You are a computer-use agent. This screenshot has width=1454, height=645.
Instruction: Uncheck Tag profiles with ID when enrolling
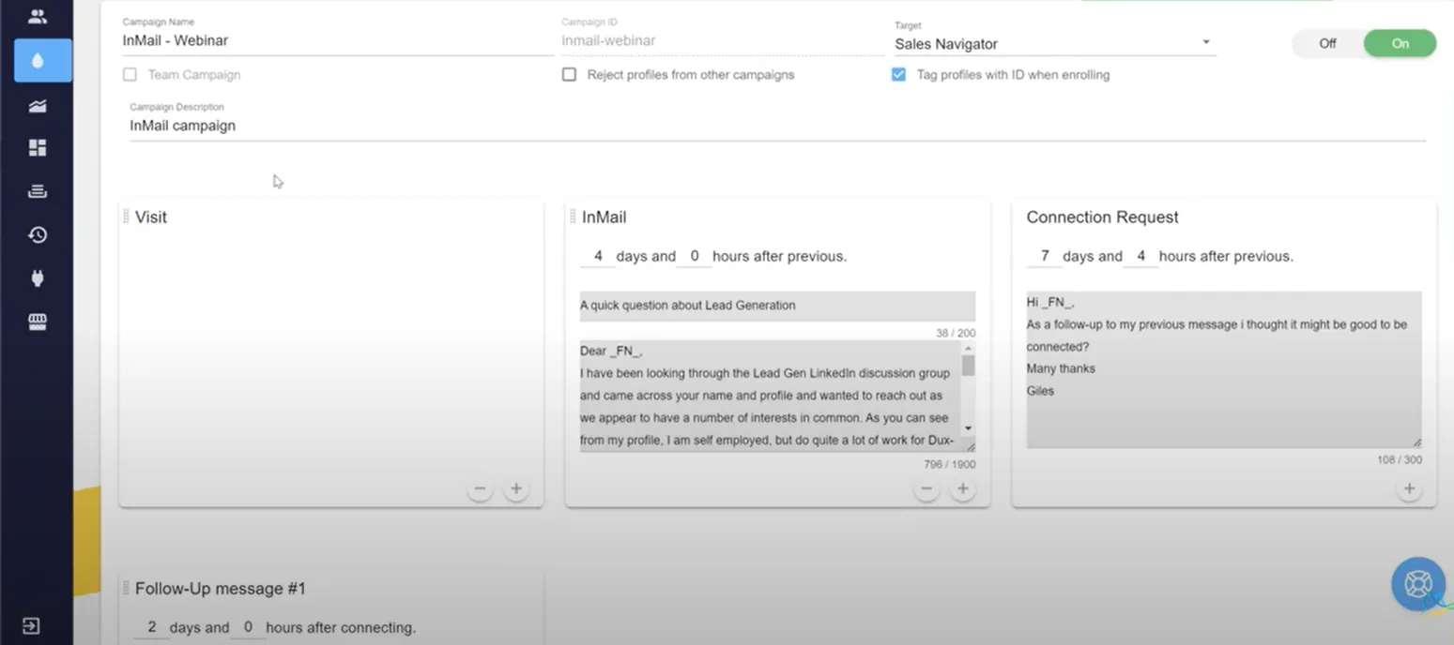coord(898,74)
